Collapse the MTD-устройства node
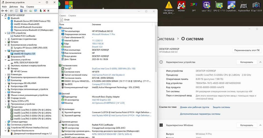This screenshot has width=263, height=138. point(5,33)
